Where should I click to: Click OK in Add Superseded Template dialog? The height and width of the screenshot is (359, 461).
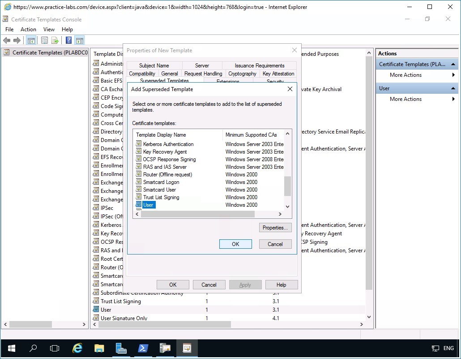coord(235,244)
